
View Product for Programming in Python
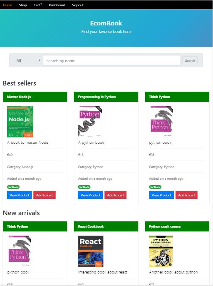tap(90, 195)
